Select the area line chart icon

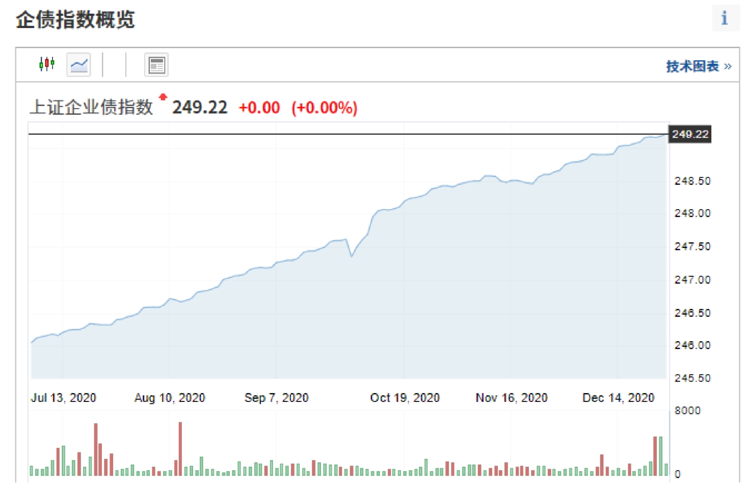(79, 65)
